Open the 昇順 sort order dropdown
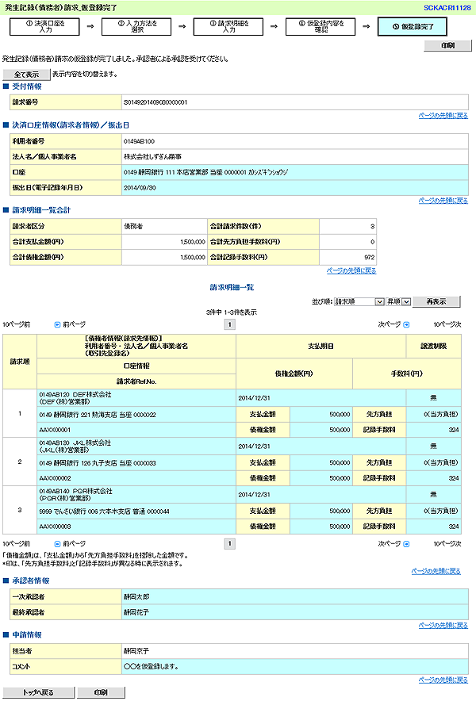476x705 pixels. pos(397,301)
